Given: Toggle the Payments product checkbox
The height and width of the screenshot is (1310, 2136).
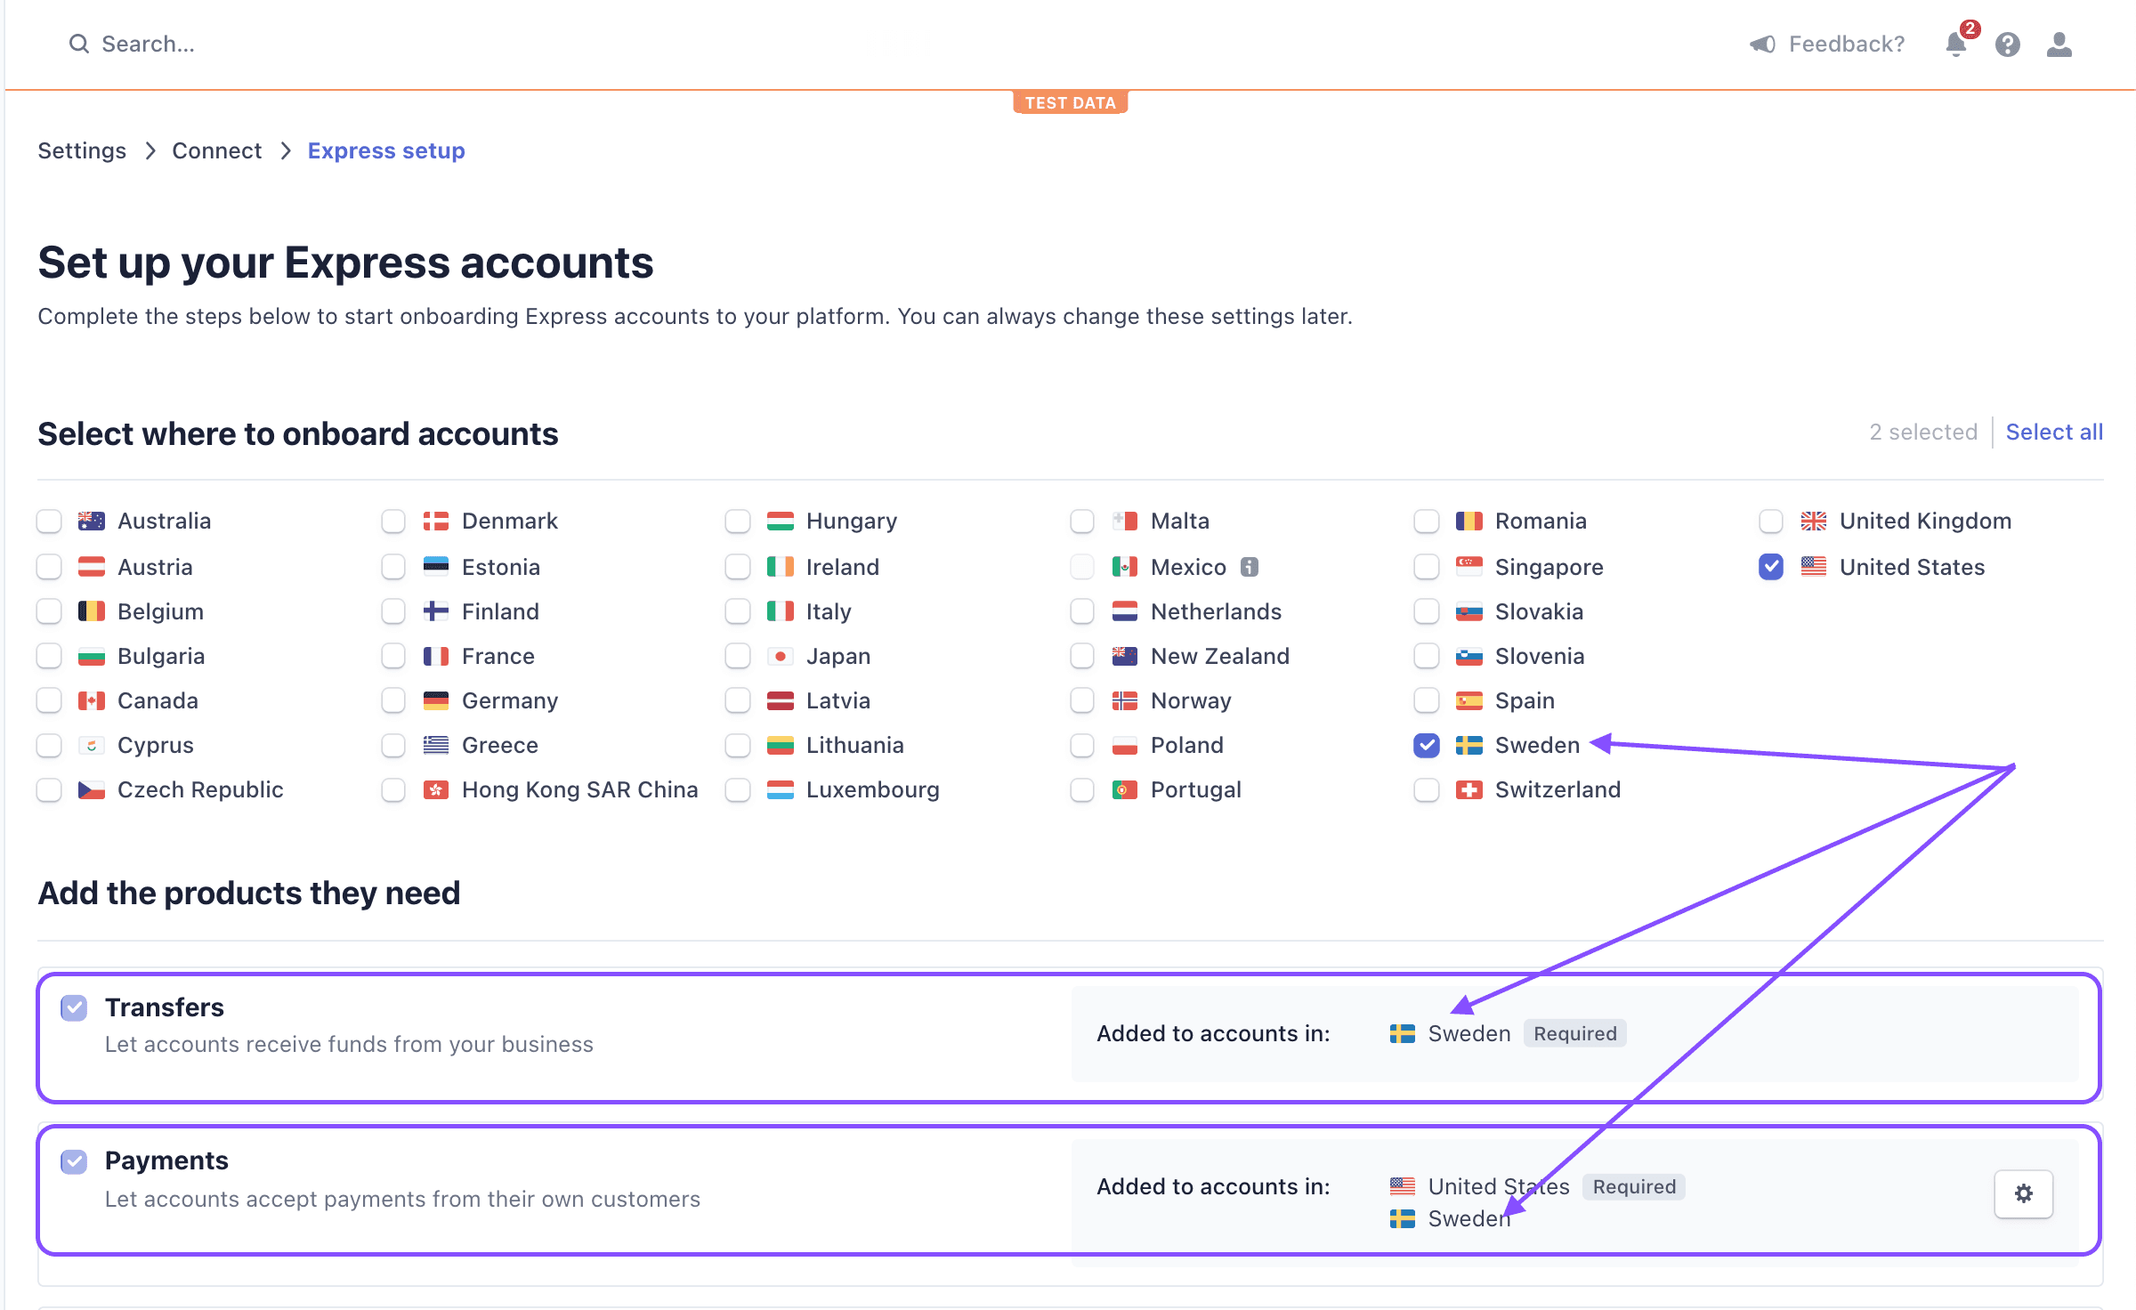Looking at the screenshot, I should click(74, 1161).
